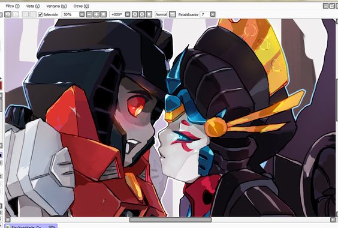Rotate the canvas clockwise
The height and width of the screenshot is (228, 338).
(x=142, y=14)
